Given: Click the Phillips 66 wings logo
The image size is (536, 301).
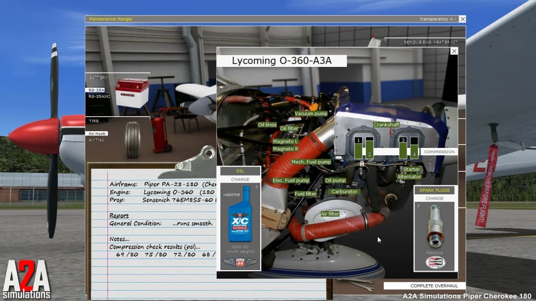Looking at the screenshot, I should (x=240, y=262).
